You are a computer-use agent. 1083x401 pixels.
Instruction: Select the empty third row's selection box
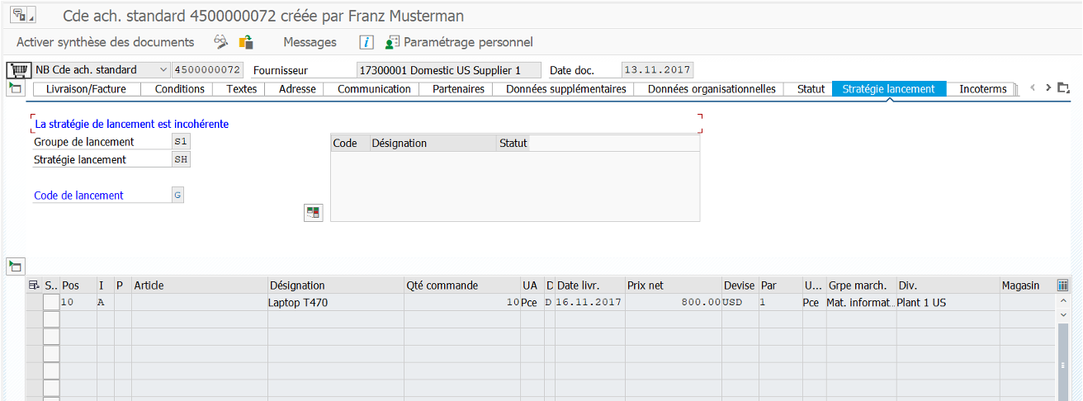pyautogui.click(x=51, y=337)
